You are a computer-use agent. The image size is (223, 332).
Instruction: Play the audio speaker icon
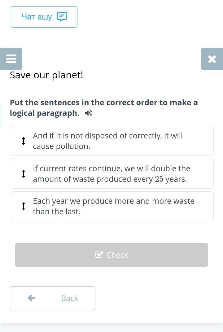click(x=89, y=113)
